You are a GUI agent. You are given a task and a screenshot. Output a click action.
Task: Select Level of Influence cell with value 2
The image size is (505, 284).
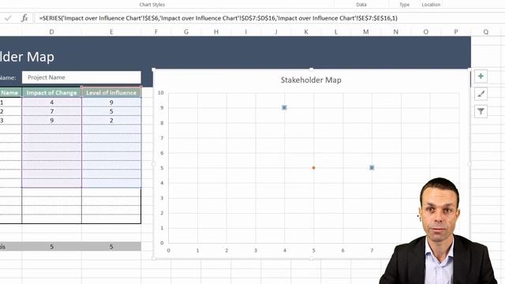(x=111, y=121)
